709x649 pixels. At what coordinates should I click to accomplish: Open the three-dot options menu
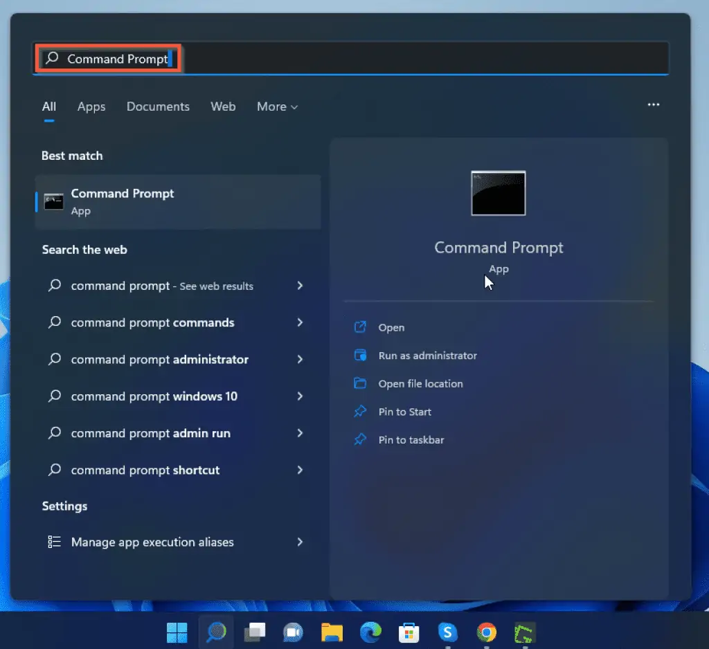point(654,104)
